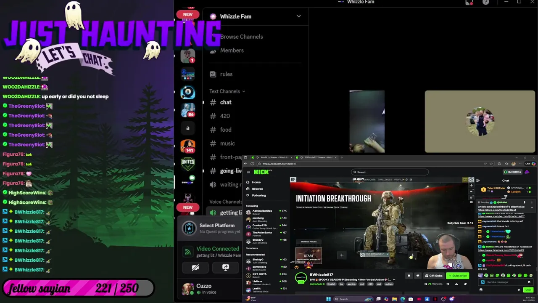This screenshot has width=538, height=303.
Task: Click the Discord screen share button
Action: (225, 268)
